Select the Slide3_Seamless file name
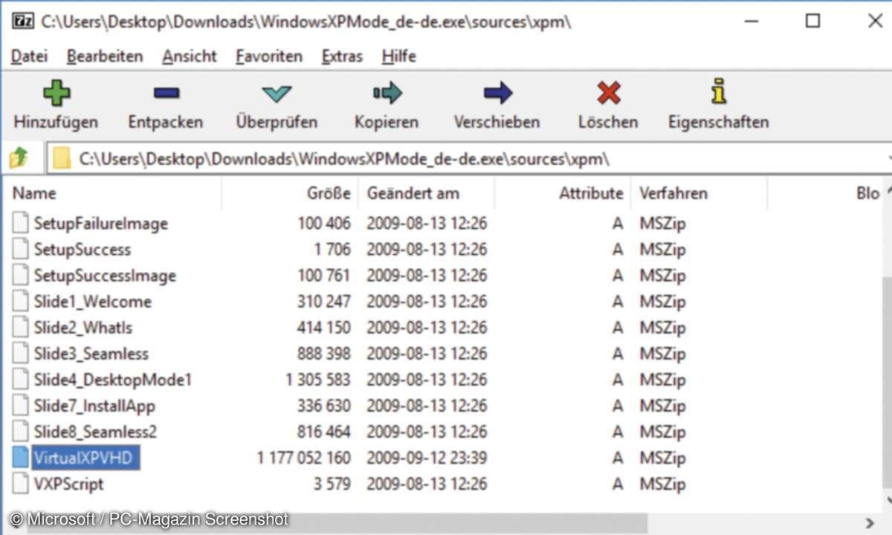The image size is (892, 535). (91, 353)
